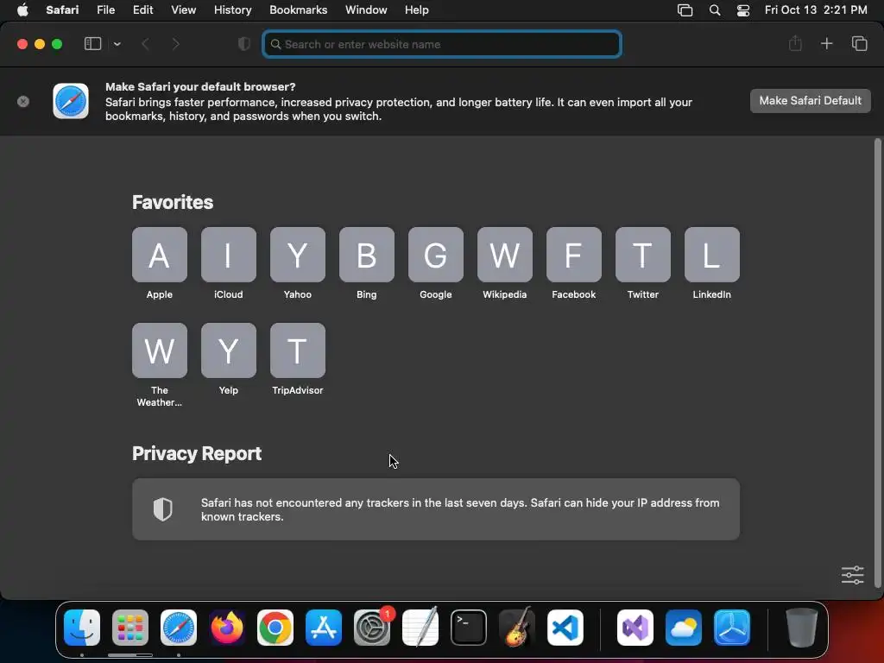This screenshot has width=884, height=663.
Task: Open the Apple favorite tile
Action: tap(160, 255)
